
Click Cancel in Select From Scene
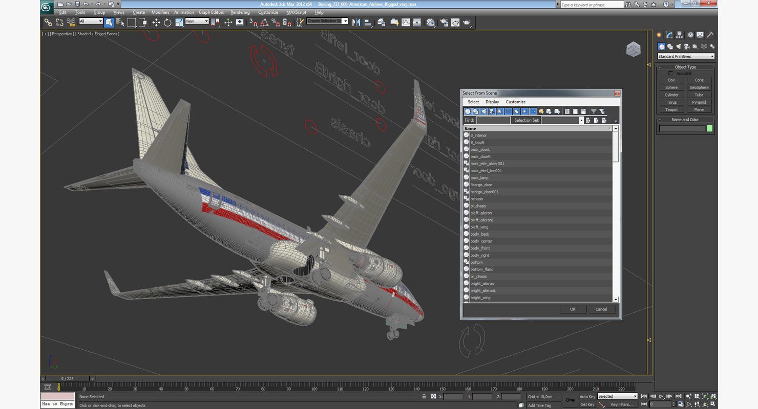click(601, 309)
